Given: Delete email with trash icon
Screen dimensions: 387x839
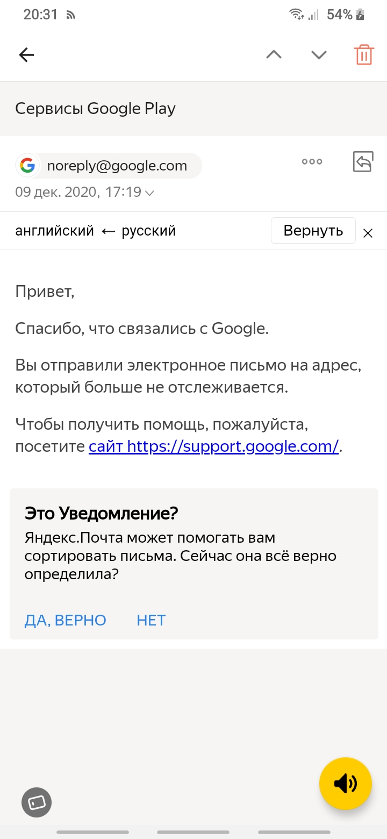Looking at the screenshot, I should tap(364, 55).
